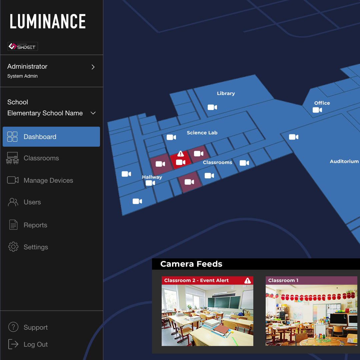Screen dimensions: 360x360
Task: Open the Classroom 1 camera feed thumbnail
Action: pyautogui.click(x=311, y=315)
